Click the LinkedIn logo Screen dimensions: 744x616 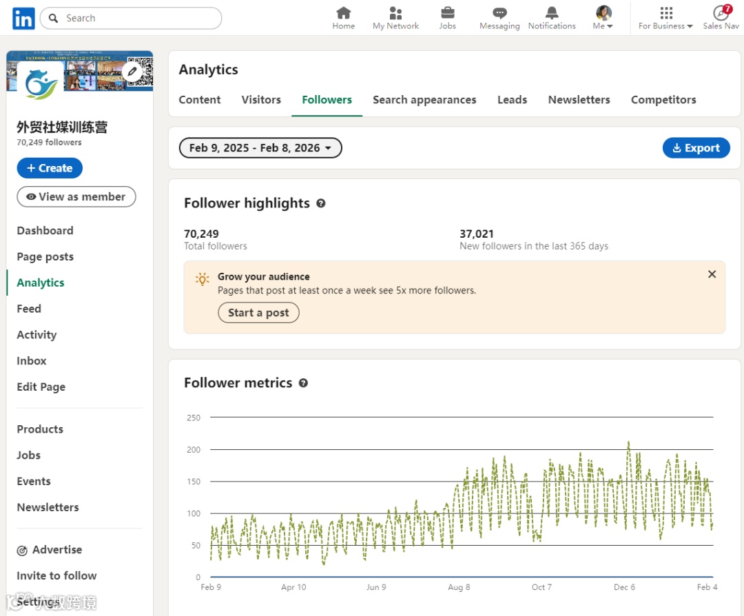pyautogui.click(x=23, y=19)
